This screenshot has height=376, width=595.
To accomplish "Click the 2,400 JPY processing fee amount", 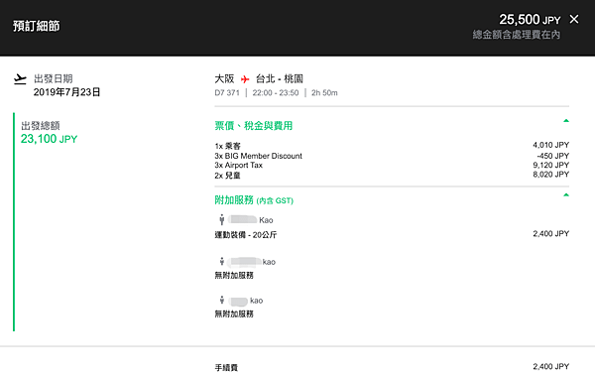I will 551,366.
